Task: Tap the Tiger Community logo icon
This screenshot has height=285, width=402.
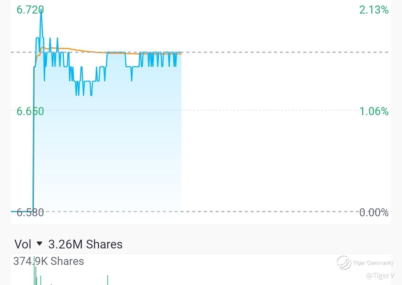Action: (x=344, y=263)
